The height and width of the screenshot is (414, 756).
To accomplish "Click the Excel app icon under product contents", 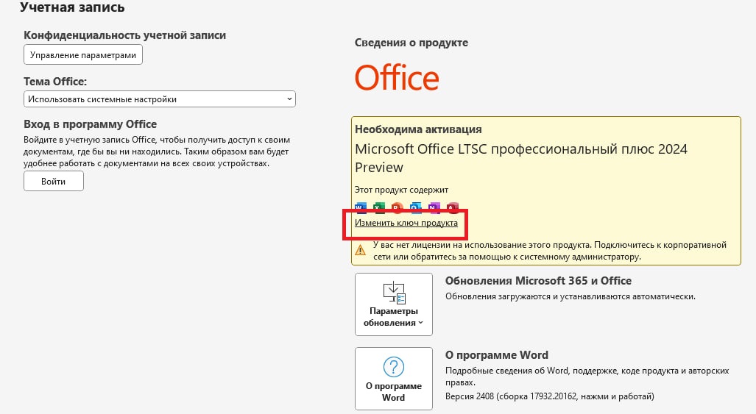I will click(379, 208).
